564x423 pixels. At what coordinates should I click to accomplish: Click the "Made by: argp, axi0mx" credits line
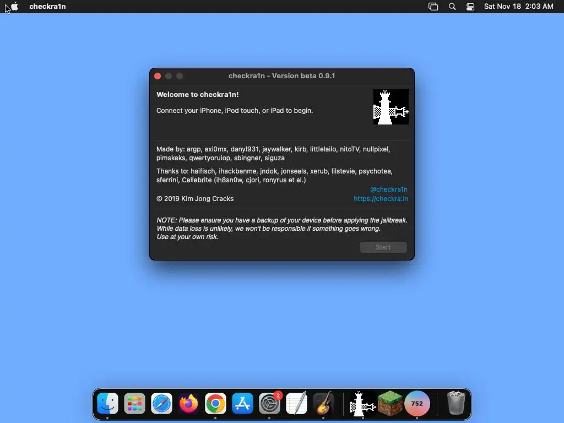(273, 153)
